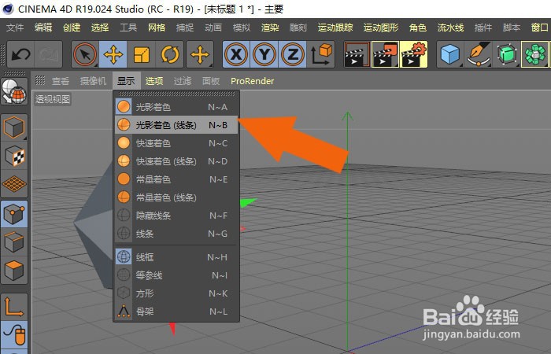This screenshot has width=551, height=354.
Task: Select 线条 display mode
Action: click(176, 234)
